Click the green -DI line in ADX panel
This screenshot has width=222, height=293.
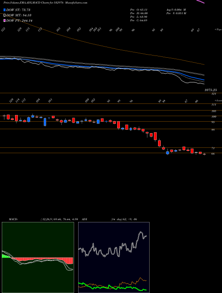pos(112,288)
